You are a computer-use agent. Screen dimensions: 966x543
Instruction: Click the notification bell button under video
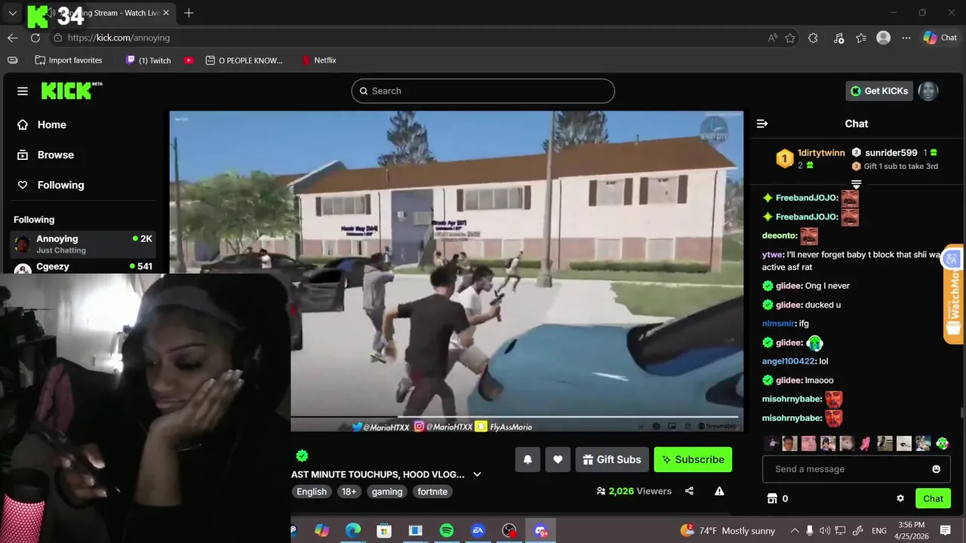click(528, 459)
